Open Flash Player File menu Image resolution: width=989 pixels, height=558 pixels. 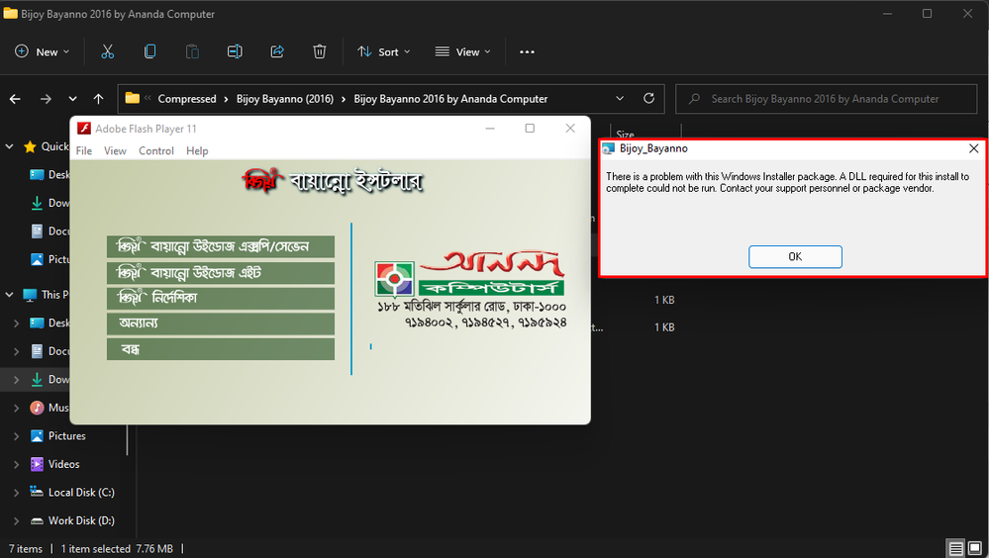(84, 150)
